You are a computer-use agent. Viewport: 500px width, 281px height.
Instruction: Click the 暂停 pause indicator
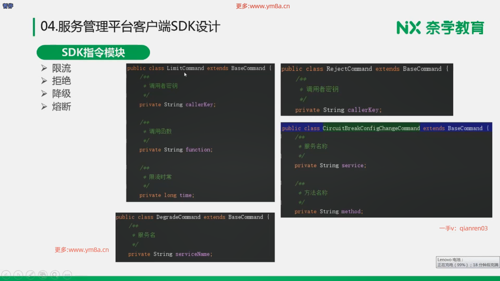pos(8,6)
